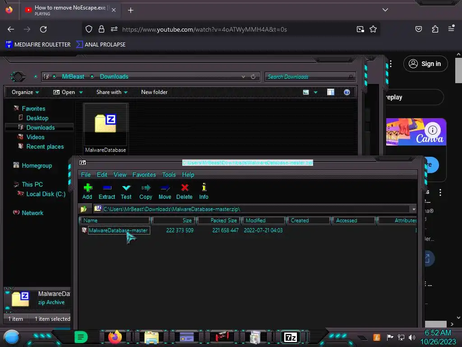Sort the 7-Zip list by the Accessed column

354,220
